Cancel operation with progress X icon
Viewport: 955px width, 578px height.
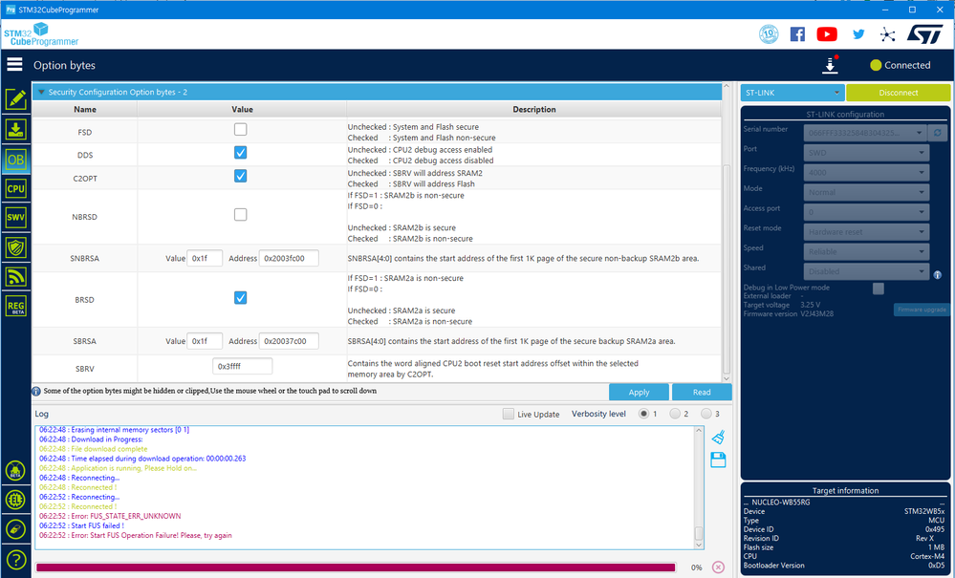pos(718,567)
